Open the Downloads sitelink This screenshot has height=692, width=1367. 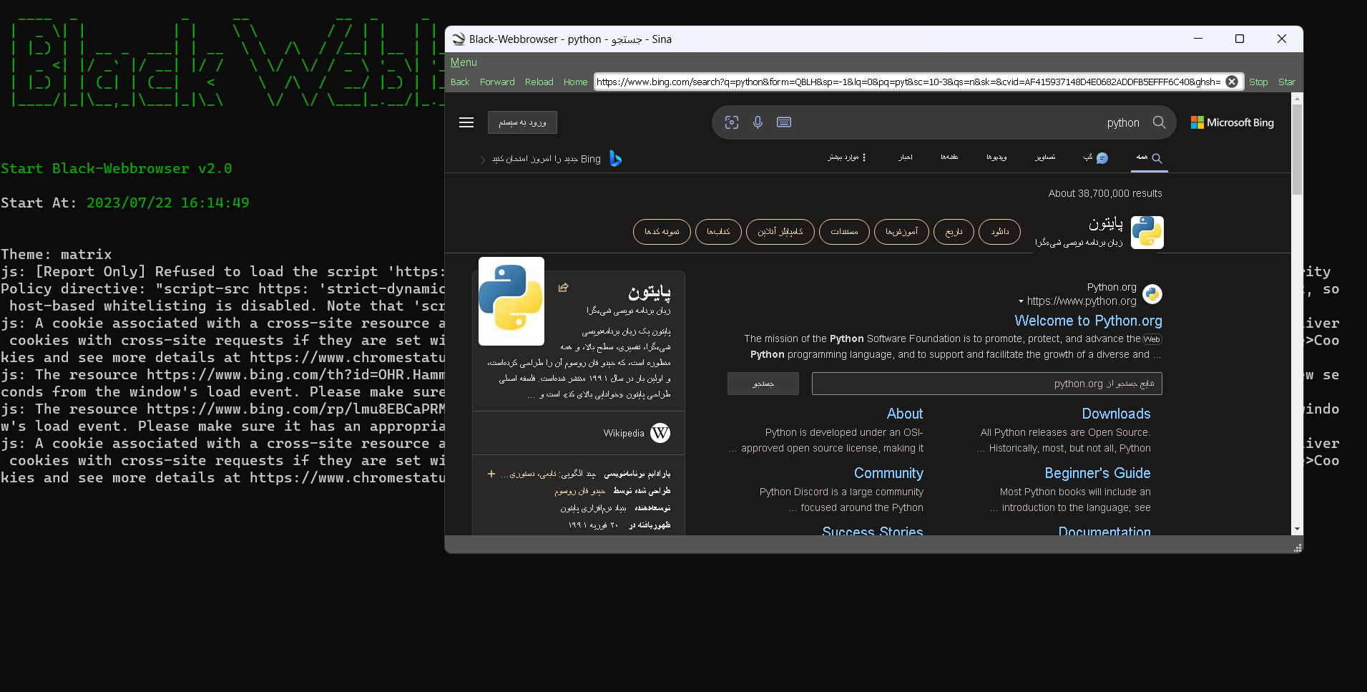point(1116,414)
